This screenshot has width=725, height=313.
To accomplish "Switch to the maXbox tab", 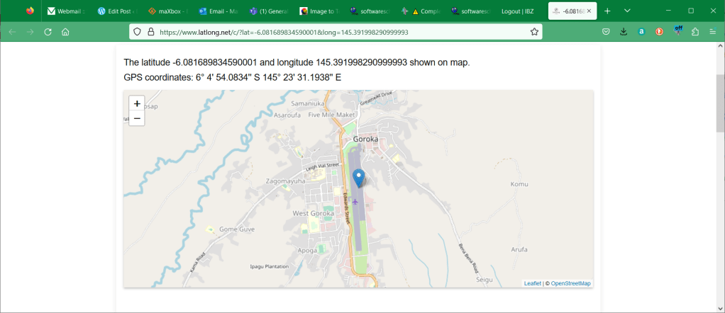I will click(x=167, y=11).
